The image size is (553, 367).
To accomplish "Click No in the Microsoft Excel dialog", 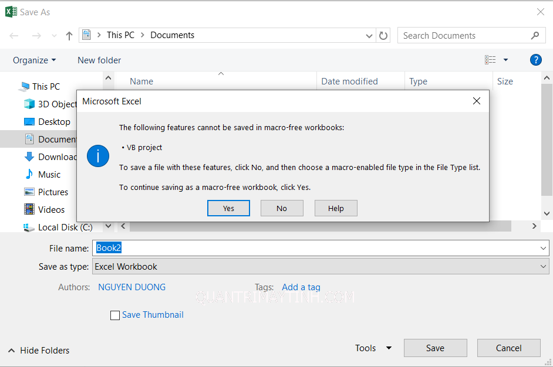I will coord(282,208).
